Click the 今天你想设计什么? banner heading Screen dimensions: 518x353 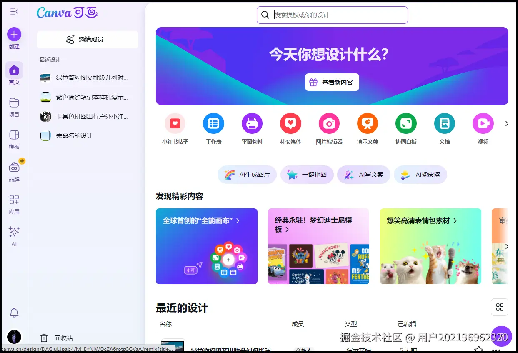(329, 54)
